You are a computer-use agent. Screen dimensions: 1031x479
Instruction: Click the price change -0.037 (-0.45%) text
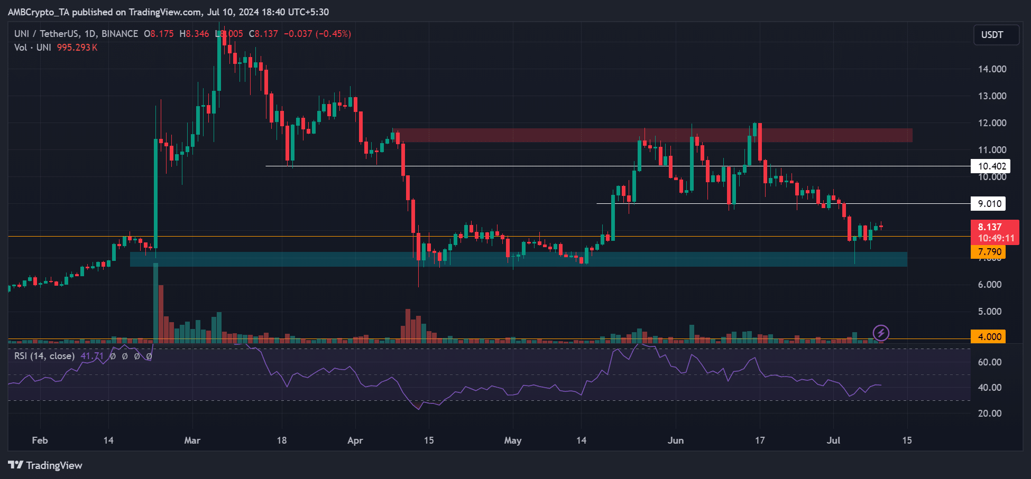point(317,34)
